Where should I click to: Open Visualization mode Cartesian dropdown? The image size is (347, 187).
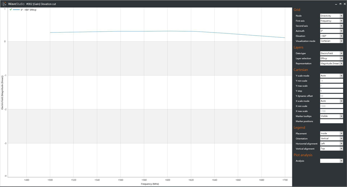pos(331,41)
